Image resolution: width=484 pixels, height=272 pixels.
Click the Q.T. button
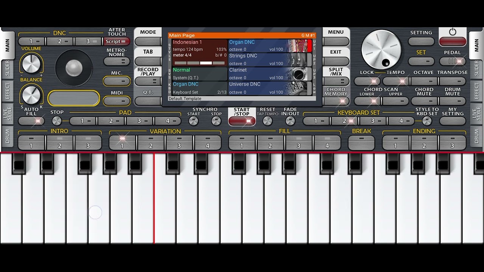(148, 101)
